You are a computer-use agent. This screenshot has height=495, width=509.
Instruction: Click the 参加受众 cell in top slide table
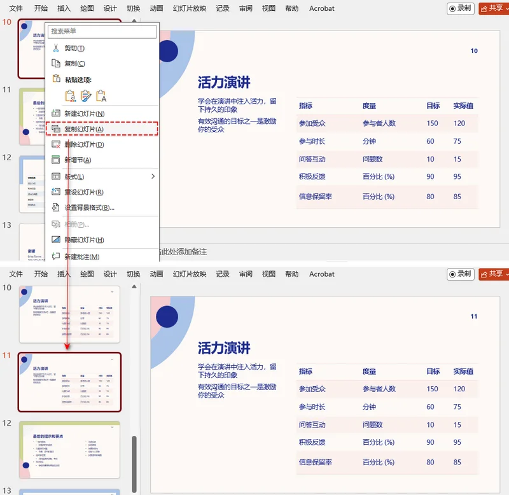312,123
